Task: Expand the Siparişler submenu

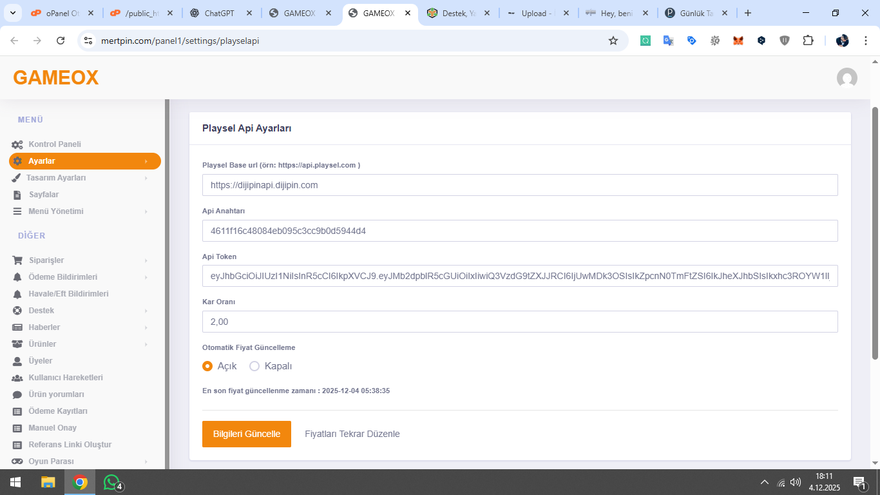Action: tap(146, 260)
